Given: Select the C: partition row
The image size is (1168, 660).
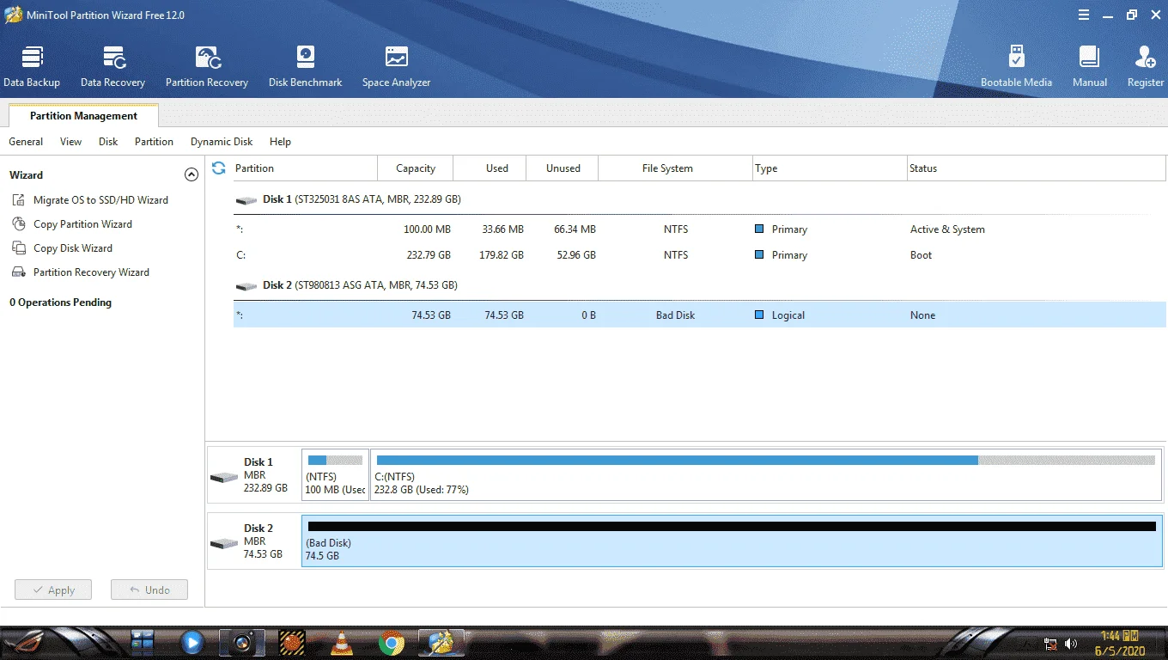Looking at the screenshot, I should [x=700, y=255].
